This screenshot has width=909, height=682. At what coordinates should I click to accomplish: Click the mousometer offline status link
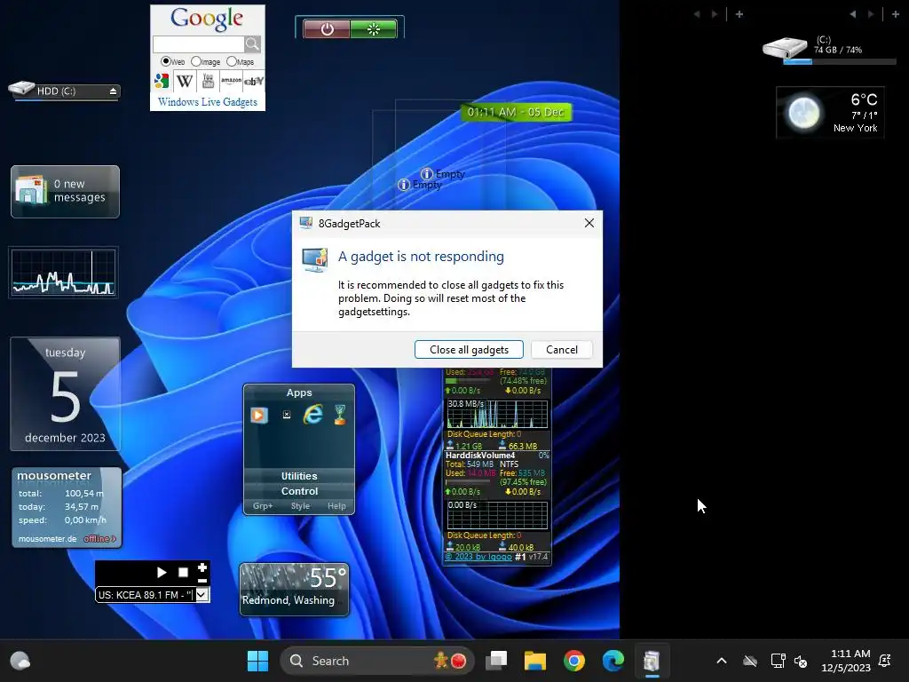99,539
